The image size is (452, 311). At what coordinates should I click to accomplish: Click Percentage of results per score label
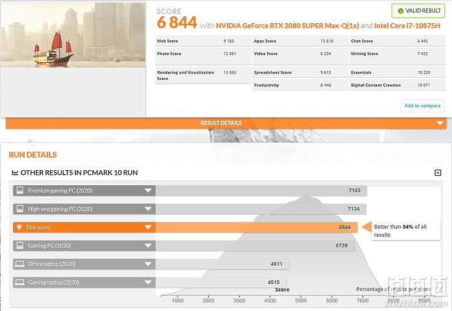(394, 289)
